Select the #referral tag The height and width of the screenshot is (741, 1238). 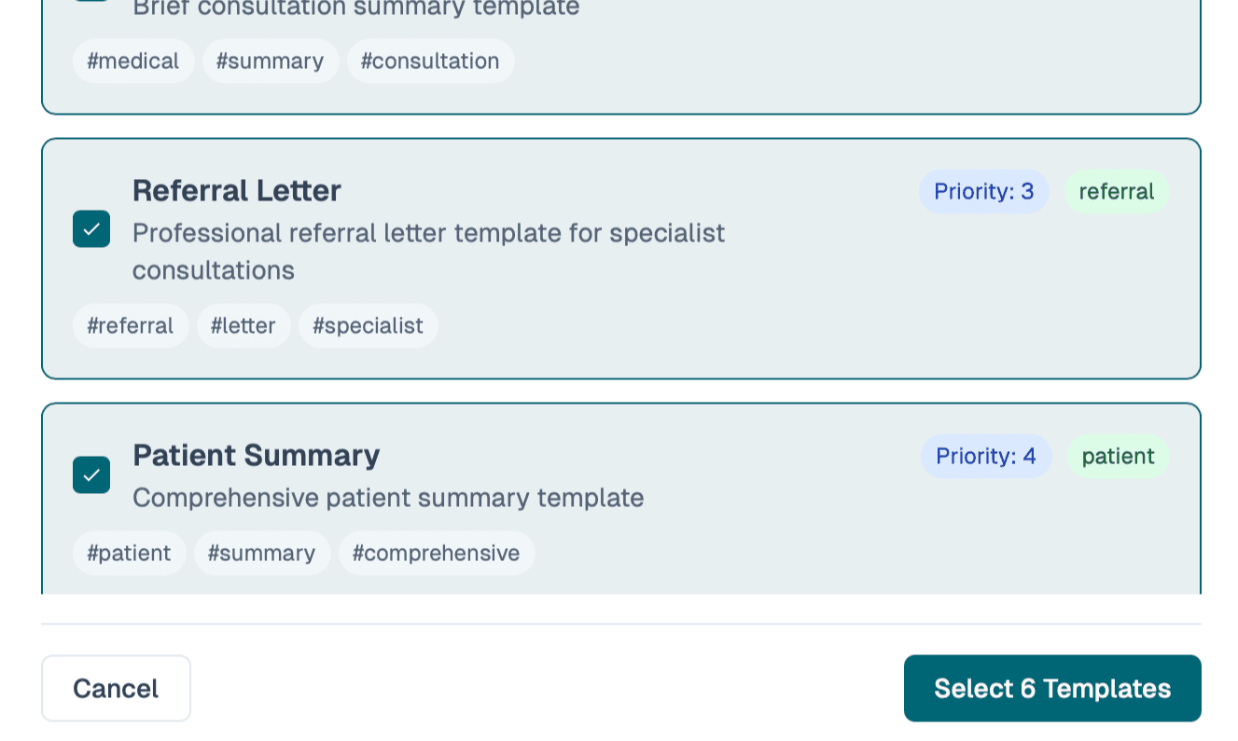130,325
